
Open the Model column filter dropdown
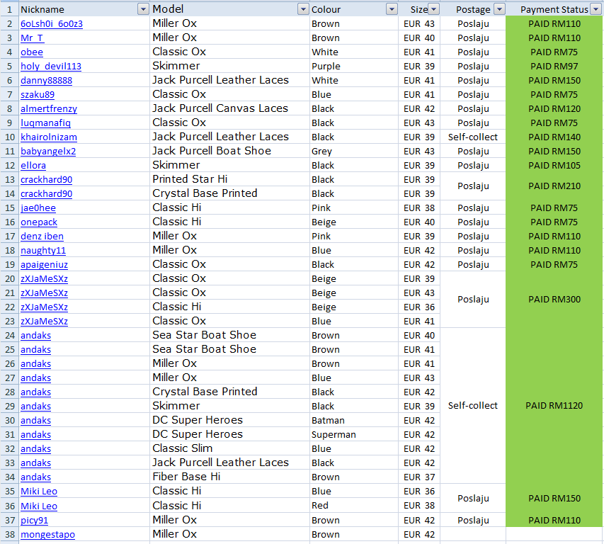pyautogui.click(x=303, y=9)
